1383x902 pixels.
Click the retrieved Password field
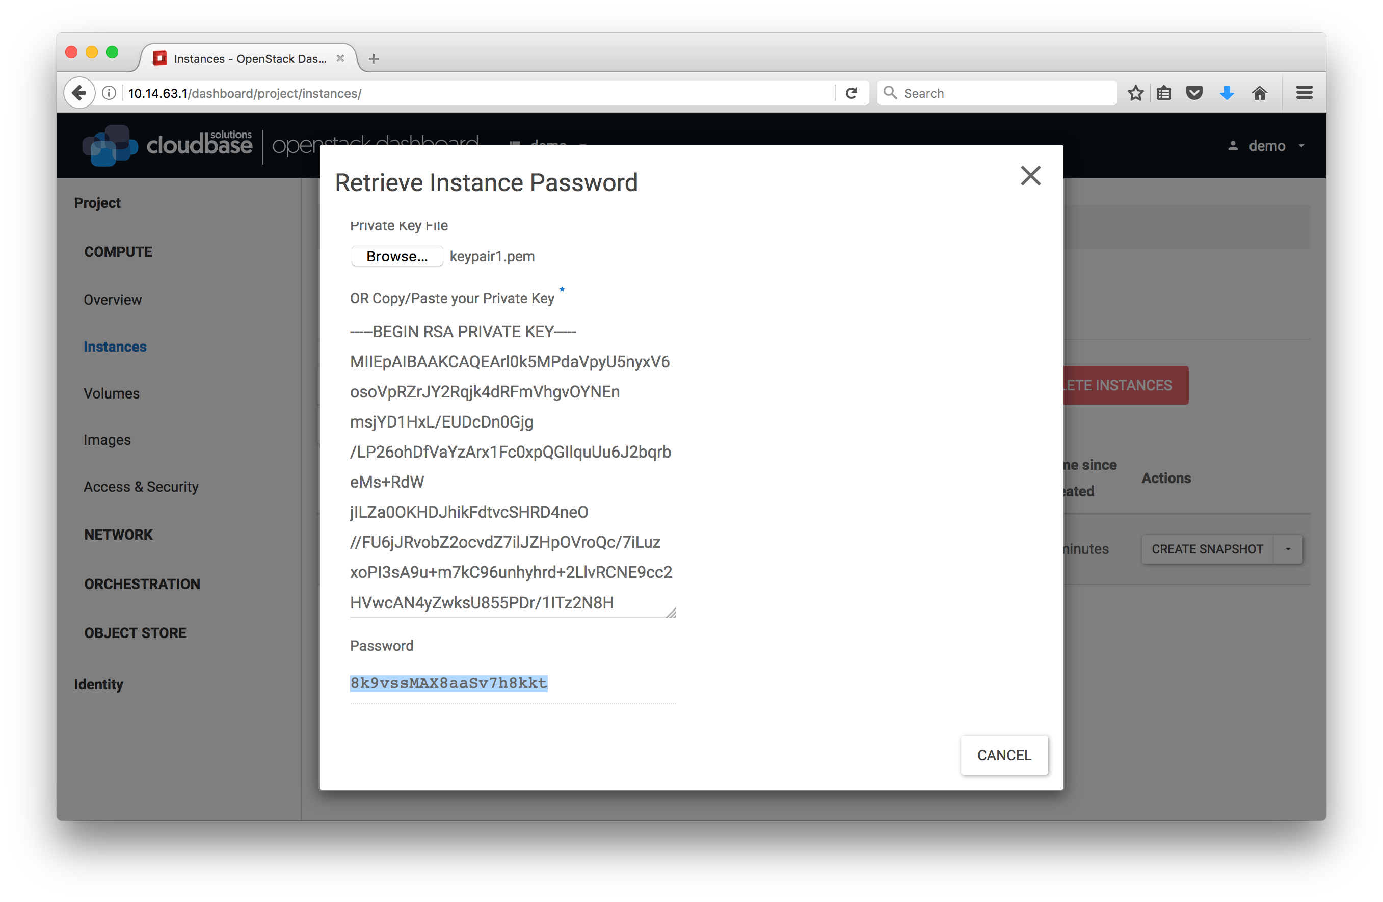[x=511, y=683]
